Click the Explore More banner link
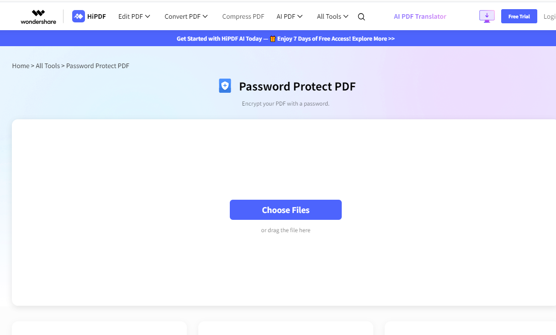 click(x=373, y=39)
